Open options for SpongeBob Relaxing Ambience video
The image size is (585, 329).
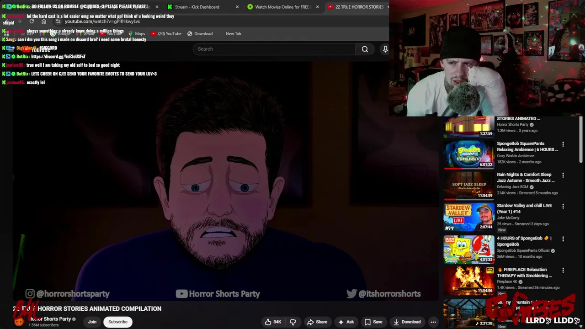click(x=563, y=144)
